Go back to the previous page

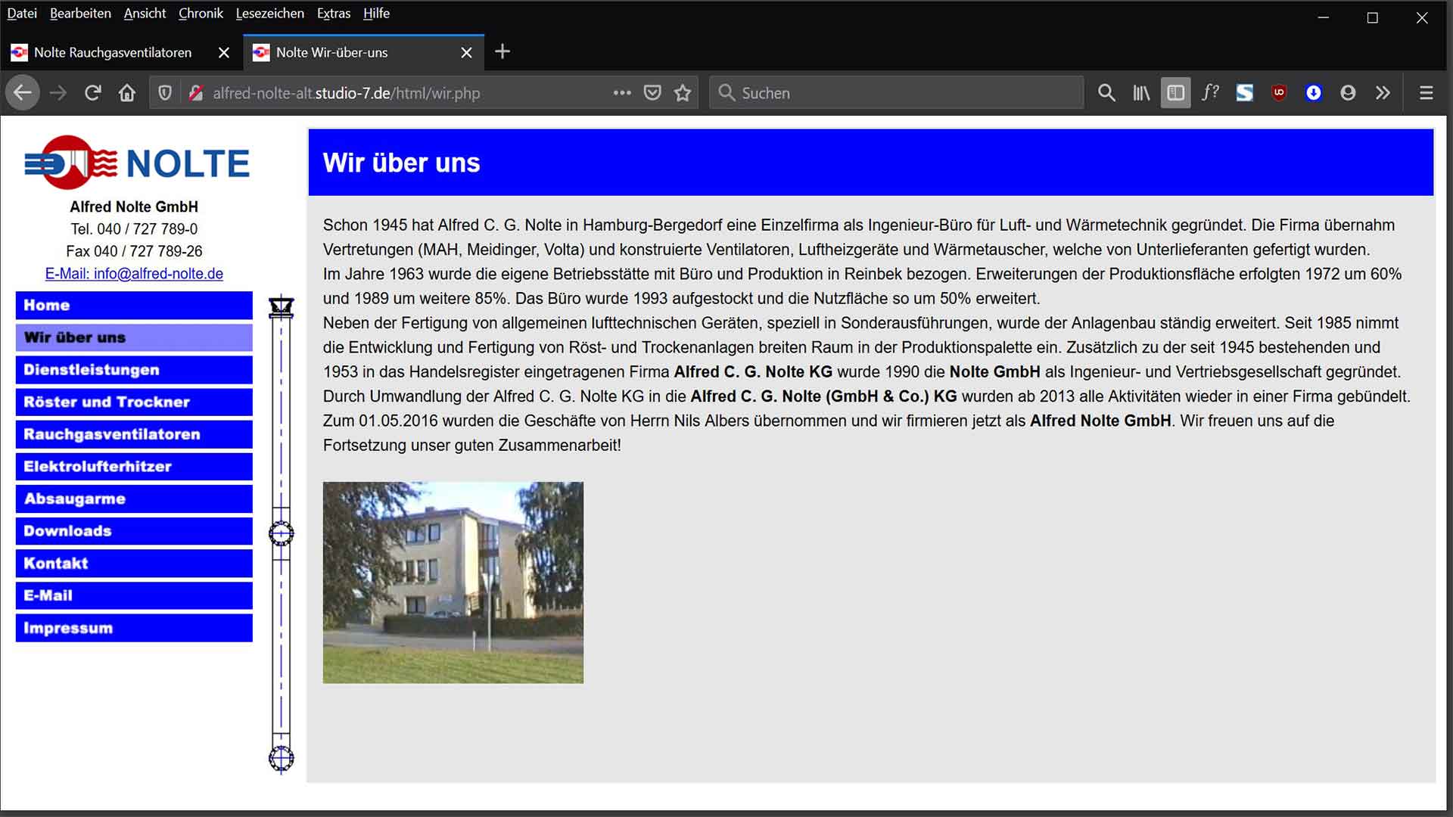(23, 93)
